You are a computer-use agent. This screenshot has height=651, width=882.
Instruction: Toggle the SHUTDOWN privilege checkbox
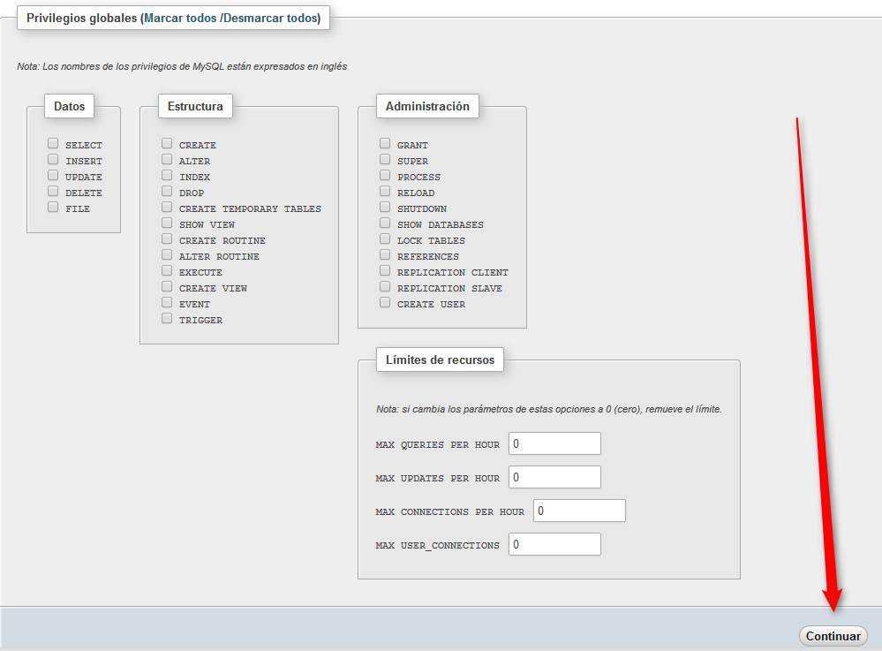(385, 208)
